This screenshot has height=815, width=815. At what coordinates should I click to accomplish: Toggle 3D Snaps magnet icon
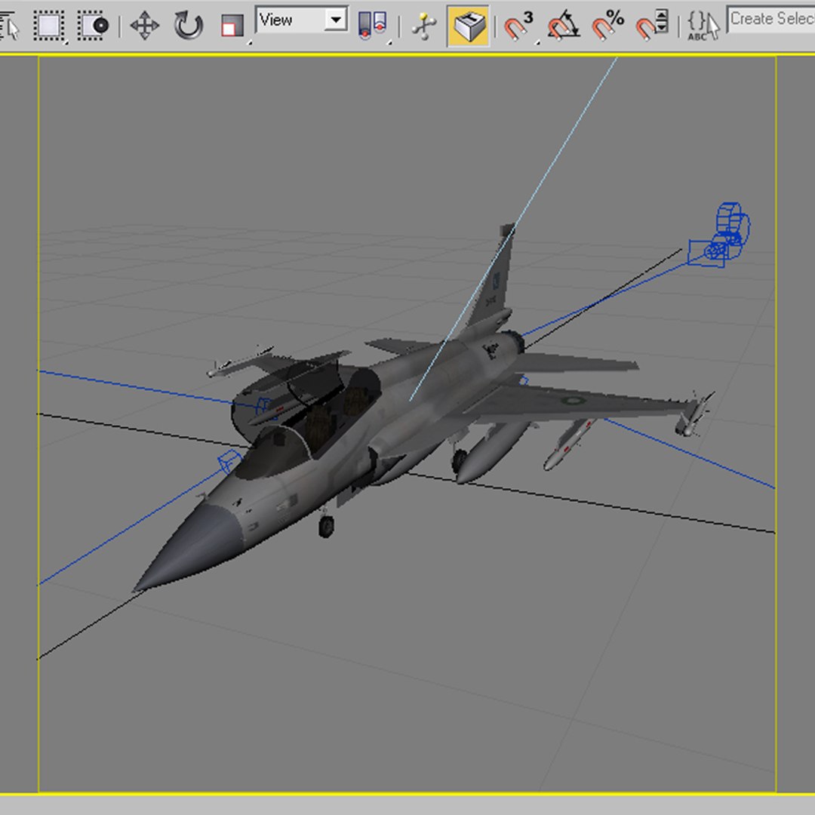coord(518,26)
